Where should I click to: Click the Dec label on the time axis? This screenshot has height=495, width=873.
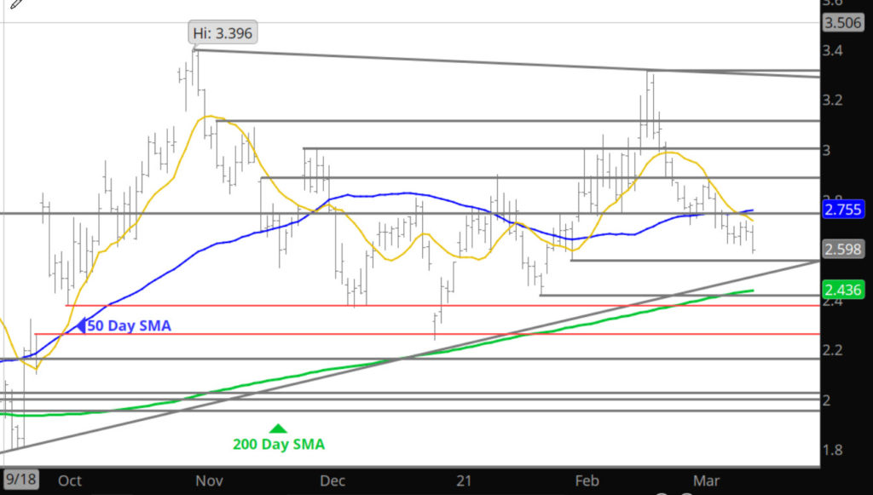pyautogui.click(x=332, y=481)
